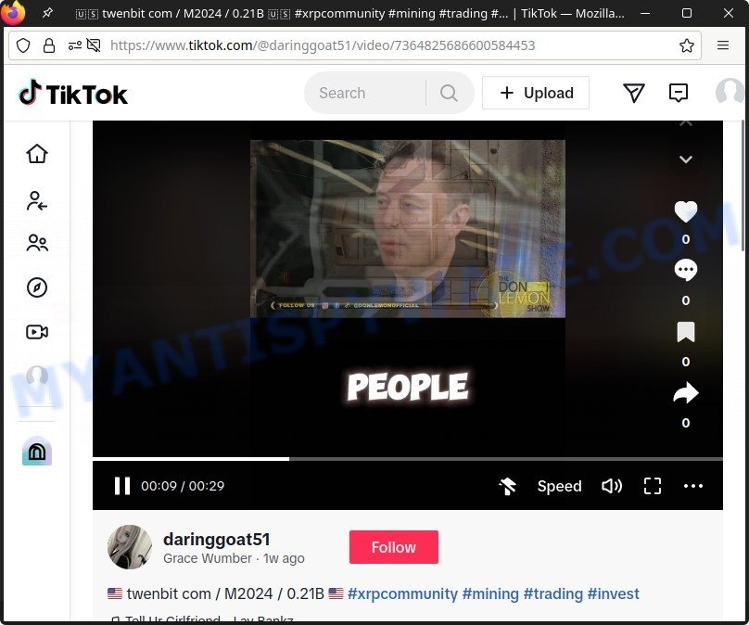Click the arch app icon in sidebar
This screenshot has width=749, height=625.
pos(37,452)
